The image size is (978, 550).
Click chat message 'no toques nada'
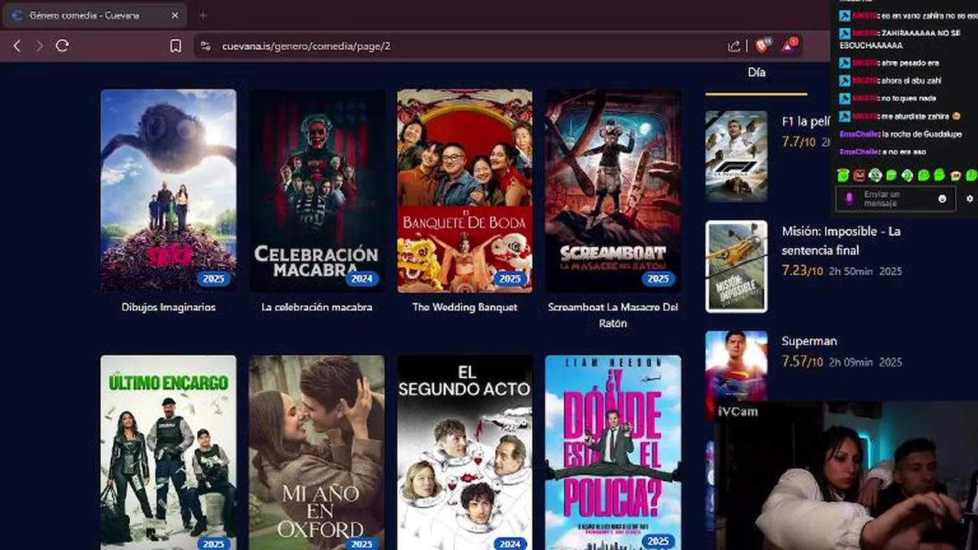tap(908, 99)
